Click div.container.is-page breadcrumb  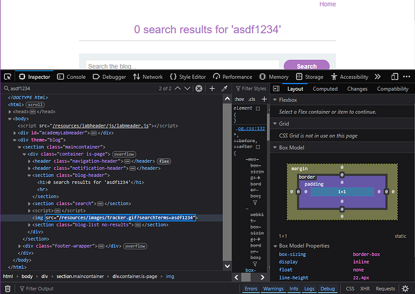(x=135, y=276)
